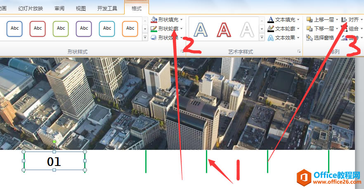Viewport: 364px width, 189px height.
Task: Click the green rotation handle above 01 box
Action: click(54, 142)
